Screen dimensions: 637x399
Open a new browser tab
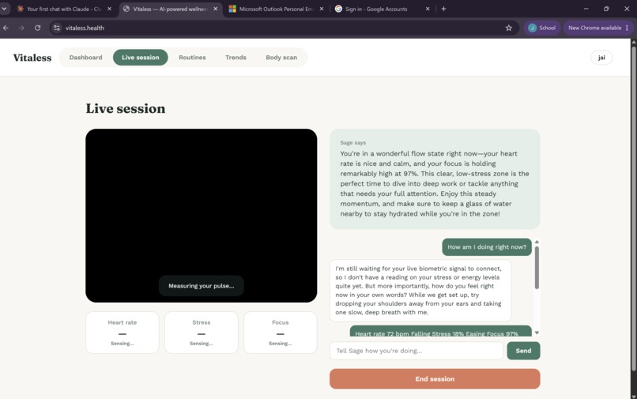[443, 9]
